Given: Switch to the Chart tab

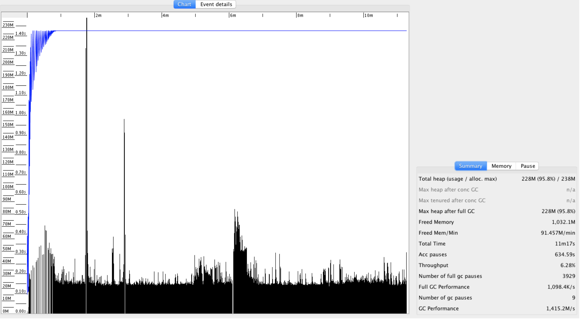Looking at the screenshot, I should [184, 4].
